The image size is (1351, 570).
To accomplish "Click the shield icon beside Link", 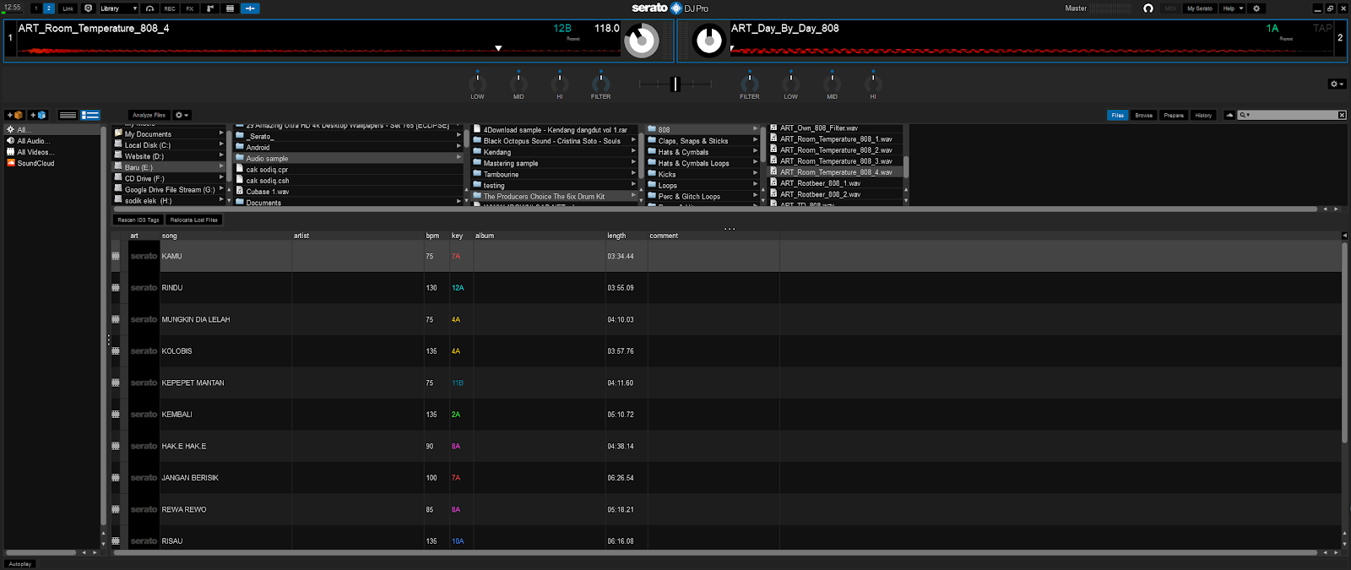I will [x=88, y=8].
